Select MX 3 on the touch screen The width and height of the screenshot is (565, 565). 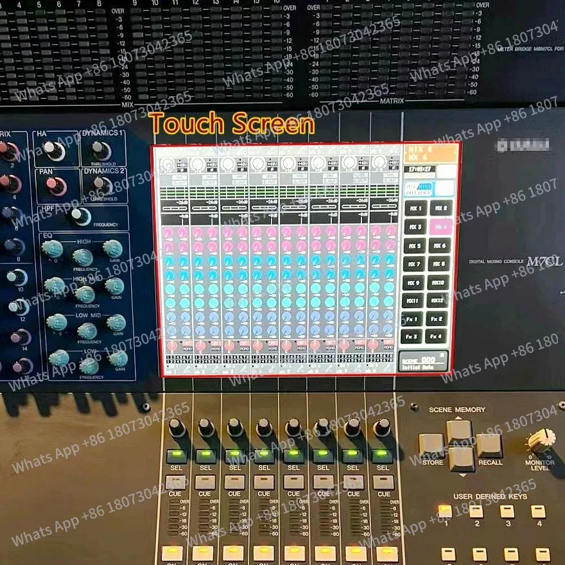tap(415, 227)
